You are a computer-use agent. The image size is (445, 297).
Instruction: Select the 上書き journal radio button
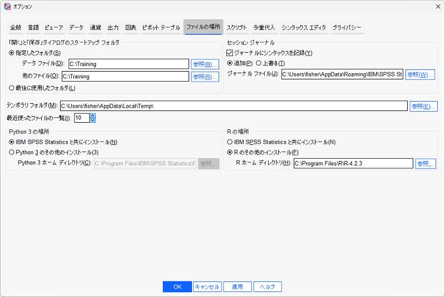pos(270,63)
